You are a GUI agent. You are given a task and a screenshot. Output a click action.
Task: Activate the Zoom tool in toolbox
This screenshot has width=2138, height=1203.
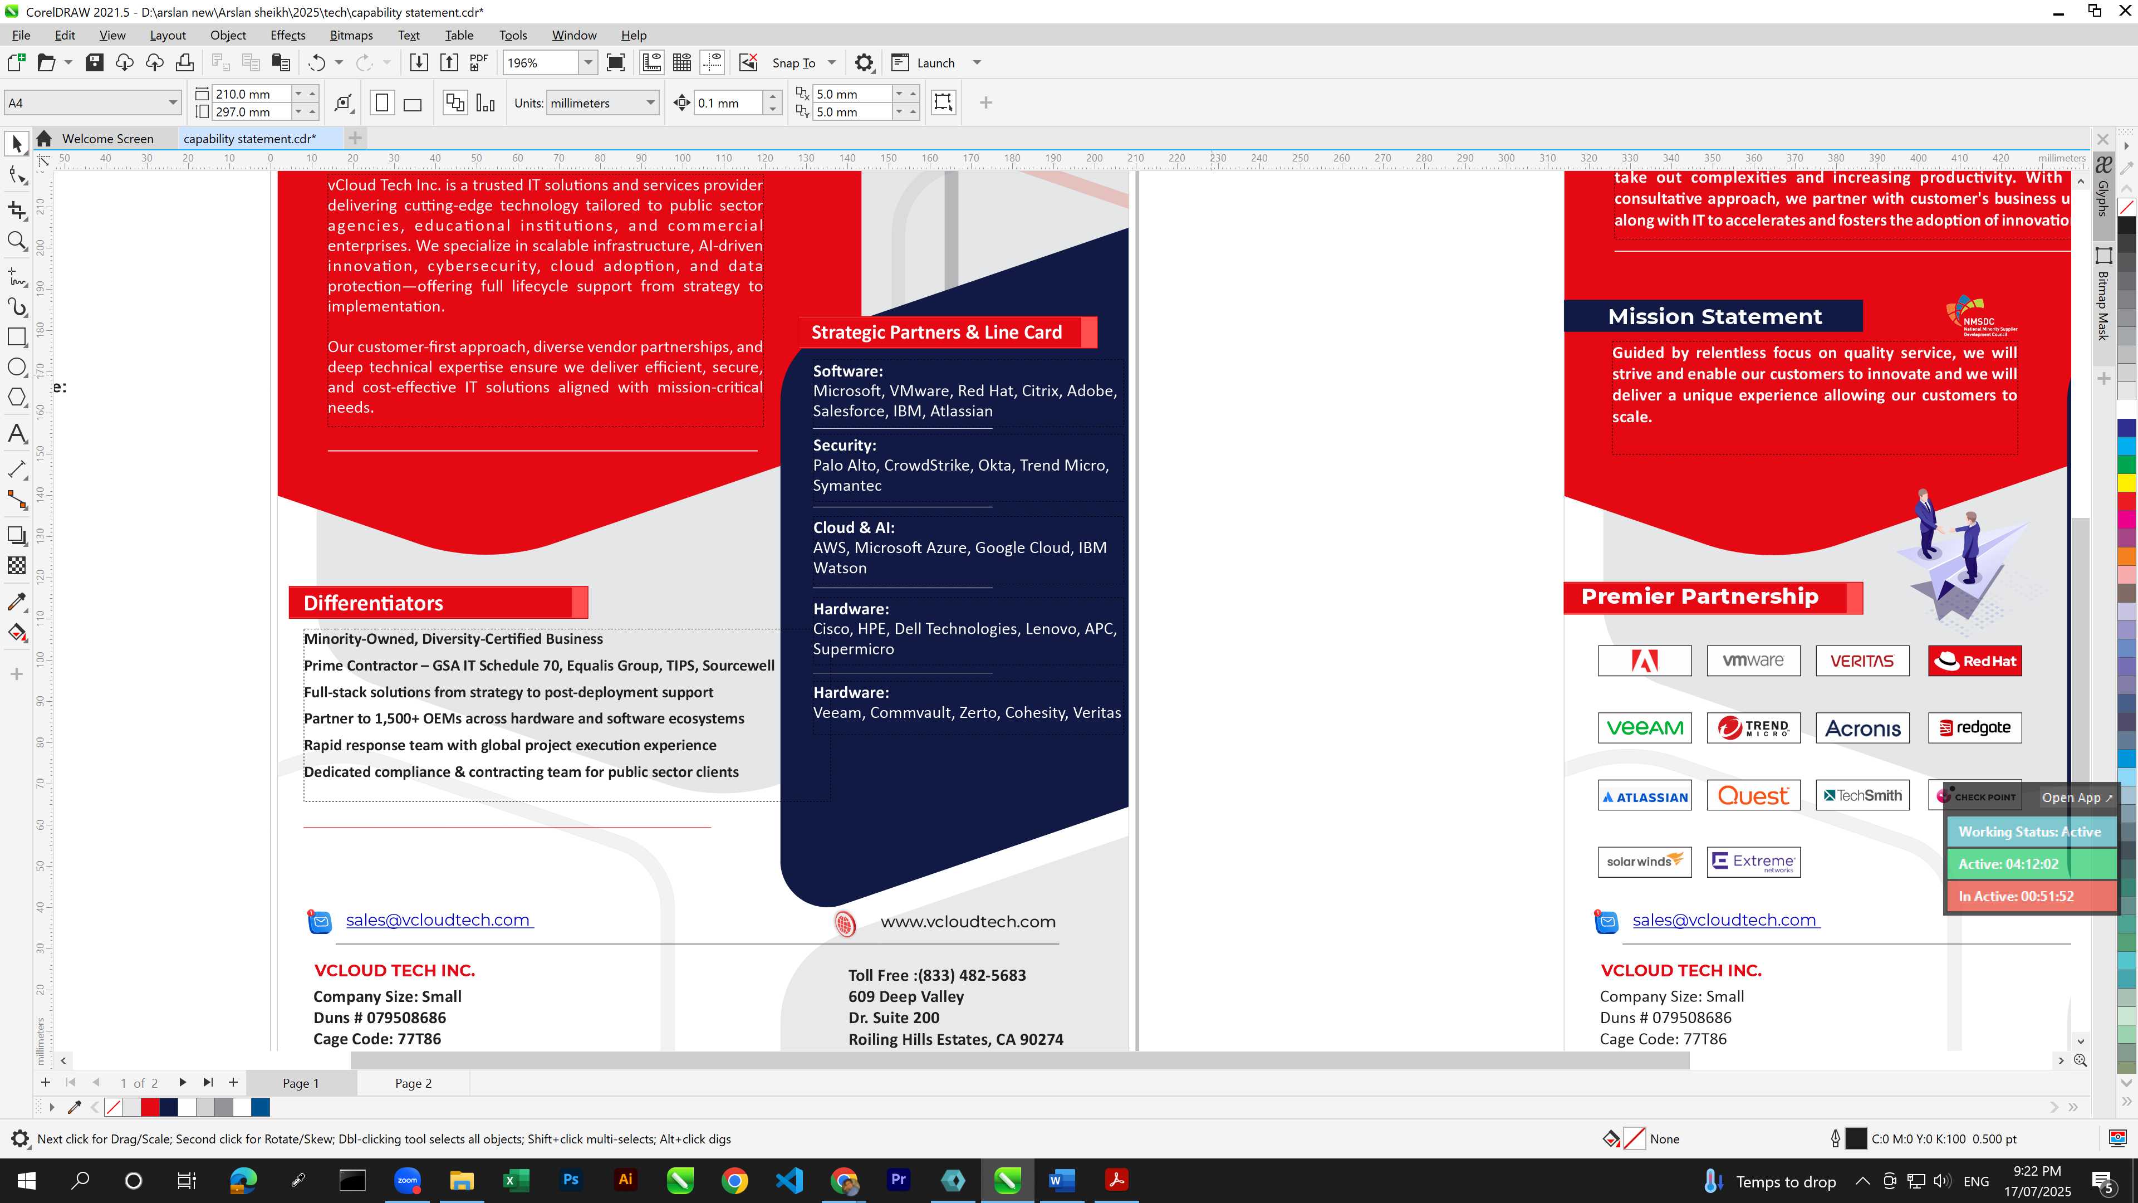[17, 242]
